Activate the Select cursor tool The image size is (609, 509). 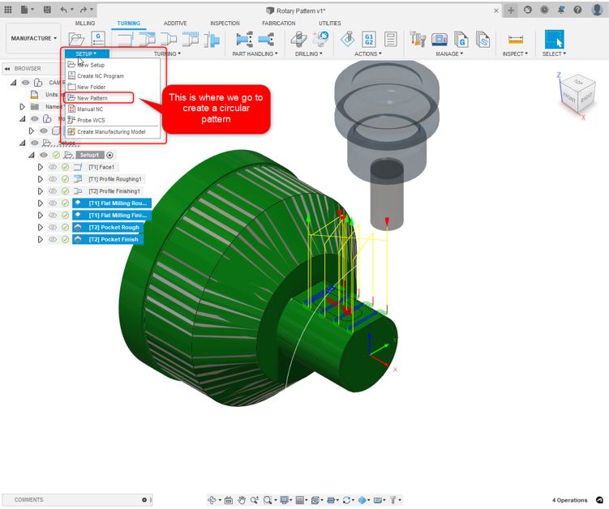pyautogui.click(x=554, y=39)
